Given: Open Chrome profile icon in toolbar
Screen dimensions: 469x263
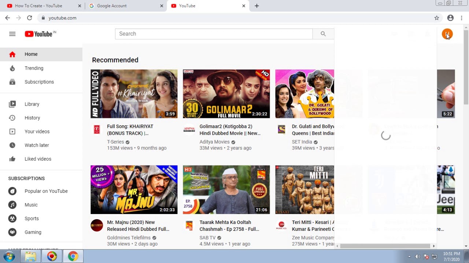Looking at the screenshot, I should pyautogui.click(x=451, y=18).
